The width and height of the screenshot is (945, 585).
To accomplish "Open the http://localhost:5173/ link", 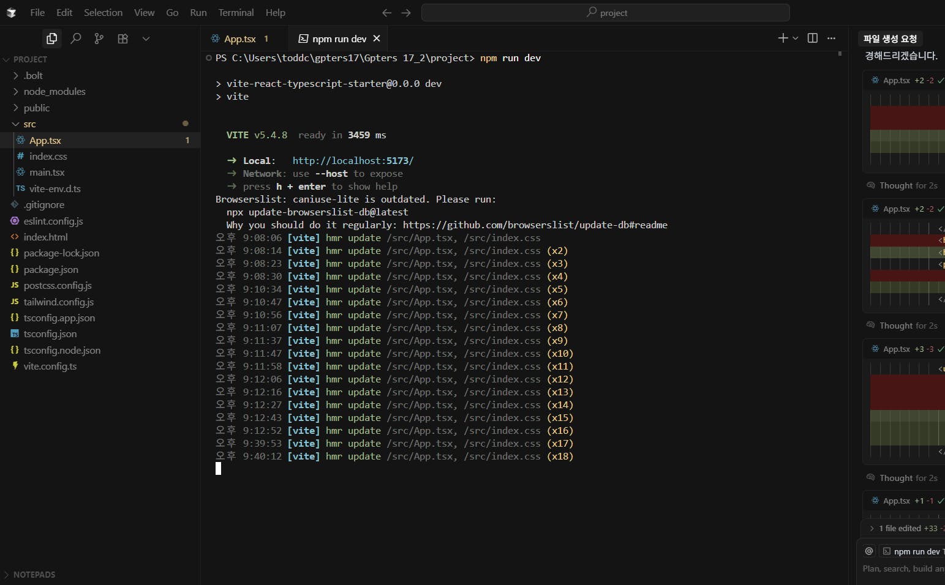I will pos(353,160).
